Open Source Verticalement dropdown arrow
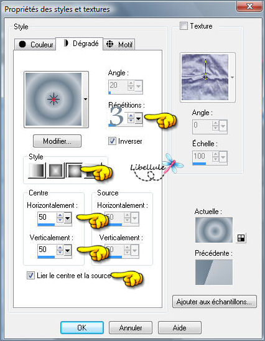This screenshot has width=265, height=341. point(134,250)
